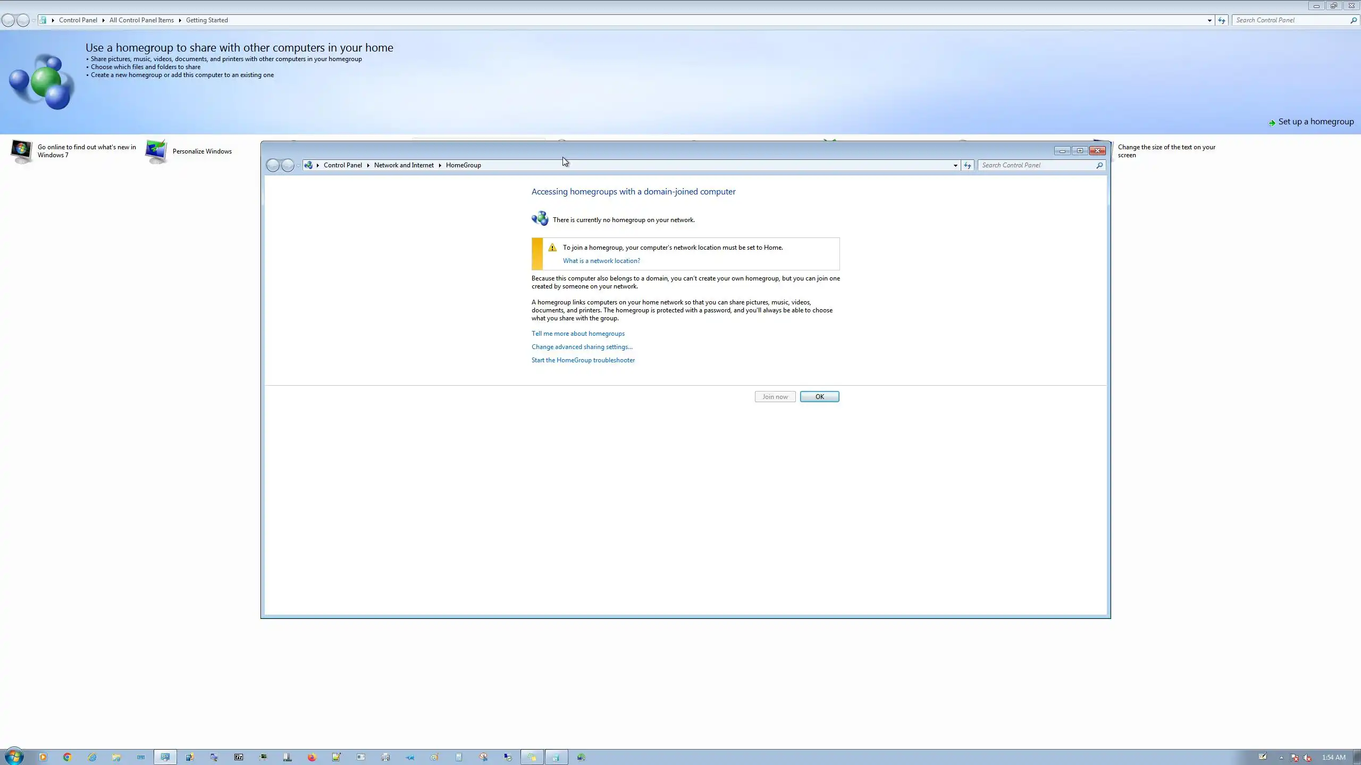This screenshot has height=765, width=1361.
Task: Click the Windows Start button
Action: (14, 756)
